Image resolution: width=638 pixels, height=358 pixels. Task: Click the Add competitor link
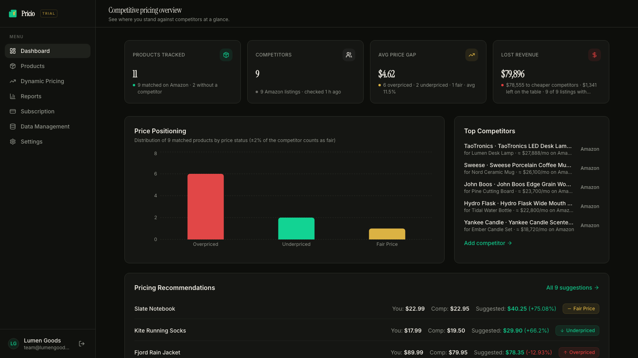[488, 243]
